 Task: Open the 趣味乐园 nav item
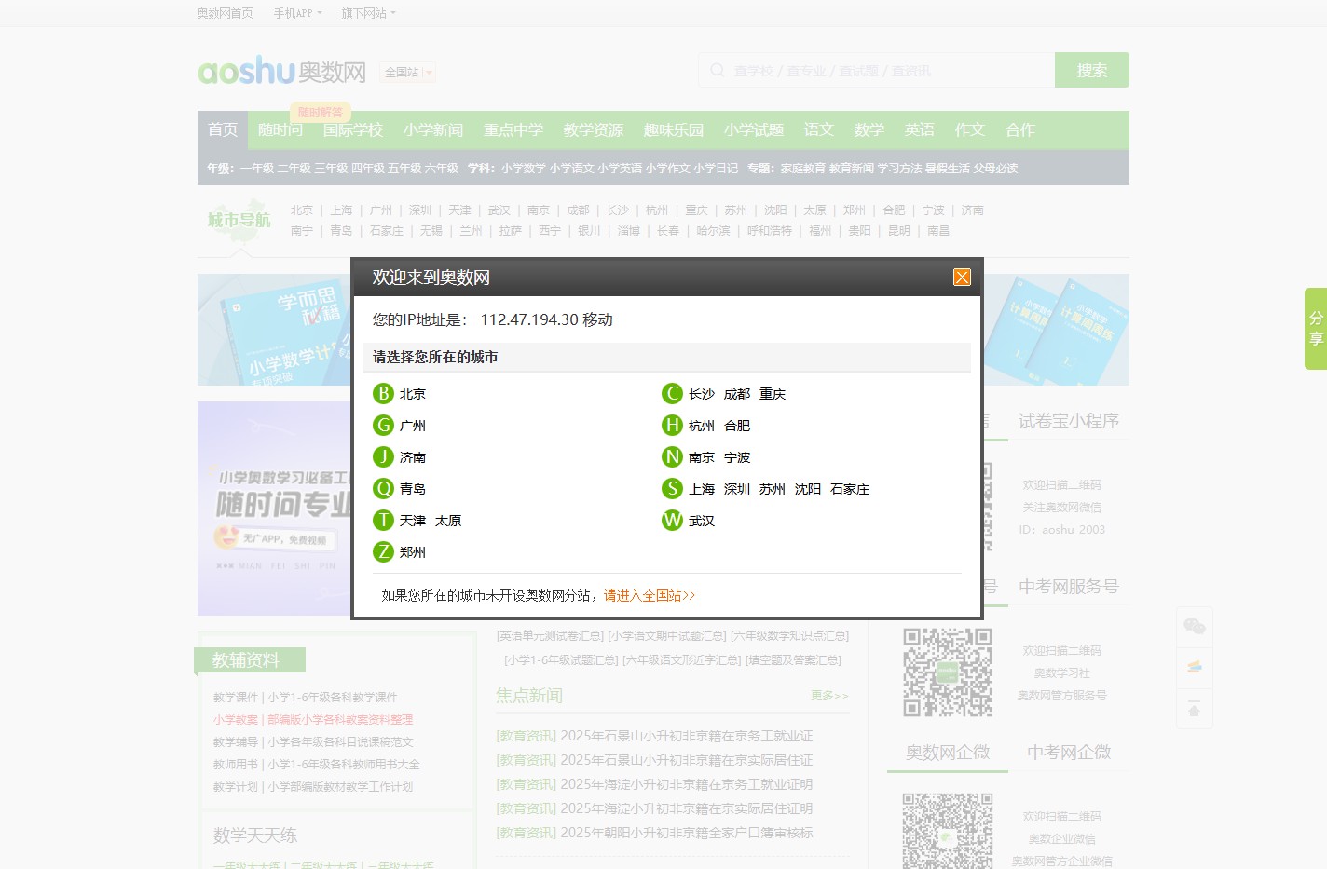click(x=674, y=129)
